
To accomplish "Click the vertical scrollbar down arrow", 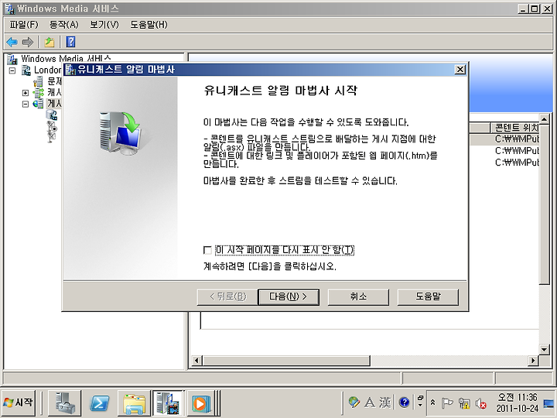I will [x=544, y=349].
